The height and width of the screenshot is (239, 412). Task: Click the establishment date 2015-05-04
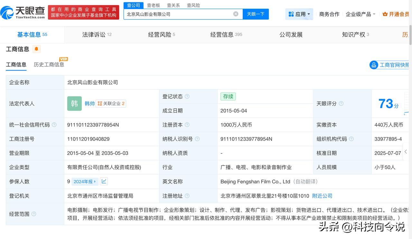tap(234, 111)
